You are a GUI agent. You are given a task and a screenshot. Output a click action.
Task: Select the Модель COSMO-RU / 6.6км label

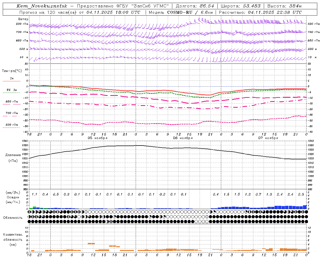(x=181, y=12)
